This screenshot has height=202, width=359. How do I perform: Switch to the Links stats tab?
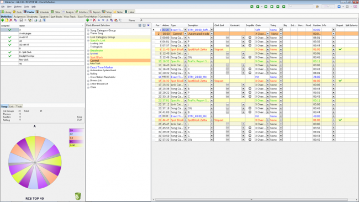tap(12, 107)
